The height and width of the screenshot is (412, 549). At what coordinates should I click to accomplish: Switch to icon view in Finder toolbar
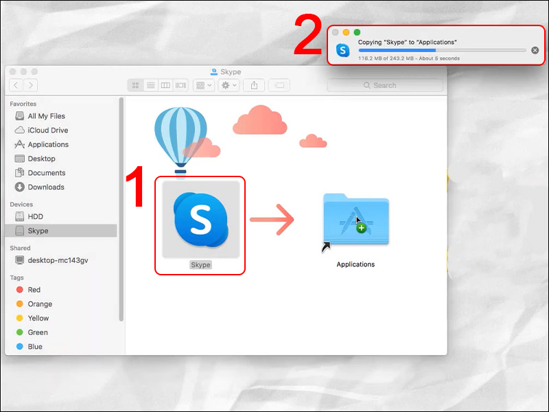click(x=135, y=85)
